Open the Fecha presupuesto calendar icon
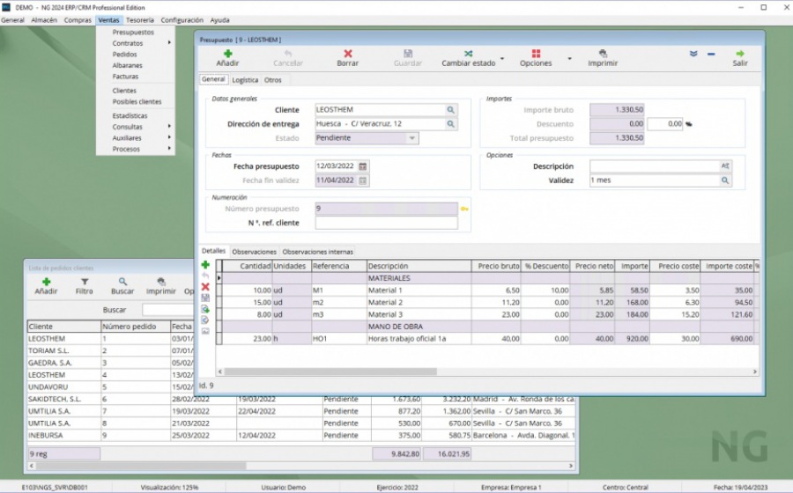This screenshot has height=493, width=793. 363,166
